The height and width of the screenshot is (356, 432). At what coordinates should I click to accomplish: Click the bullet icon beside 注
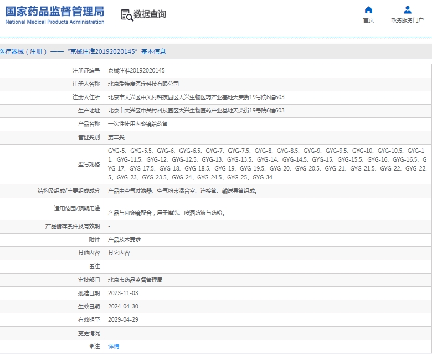coord(91,346)
